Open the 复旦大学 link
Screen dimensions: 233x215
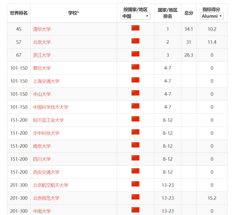coord(42,68)
